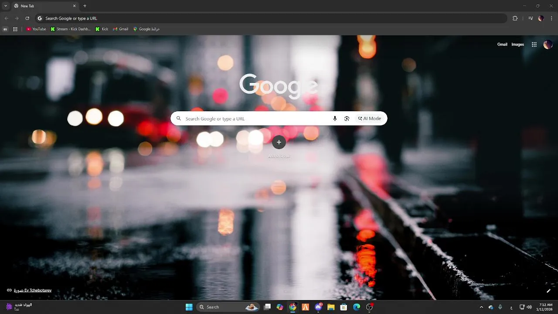This screenshot has width=558, height=314.
Task: Open OBS Studio from the taskbar
Action: pyautogui.click(x=370, y=307)
